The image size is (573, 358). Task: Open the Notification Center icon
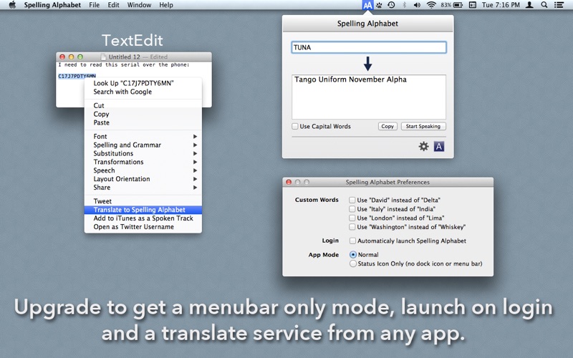click(x=559, y=5)
